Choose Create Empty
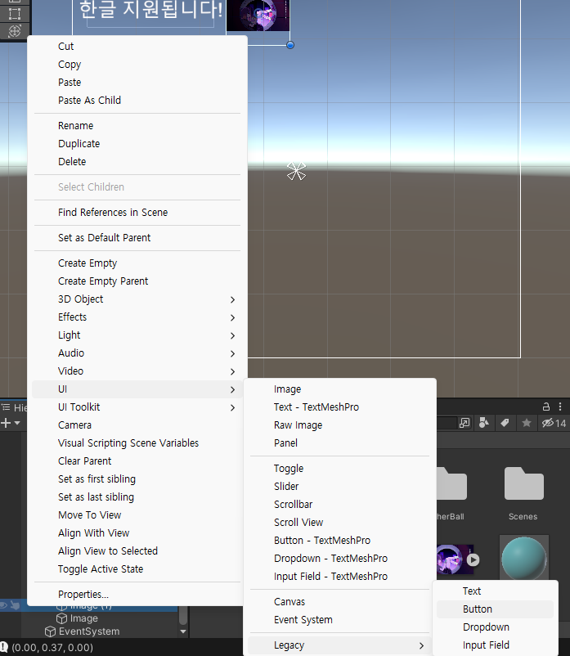The width and height of the screenshot is (570, 656). coord(137,263)
